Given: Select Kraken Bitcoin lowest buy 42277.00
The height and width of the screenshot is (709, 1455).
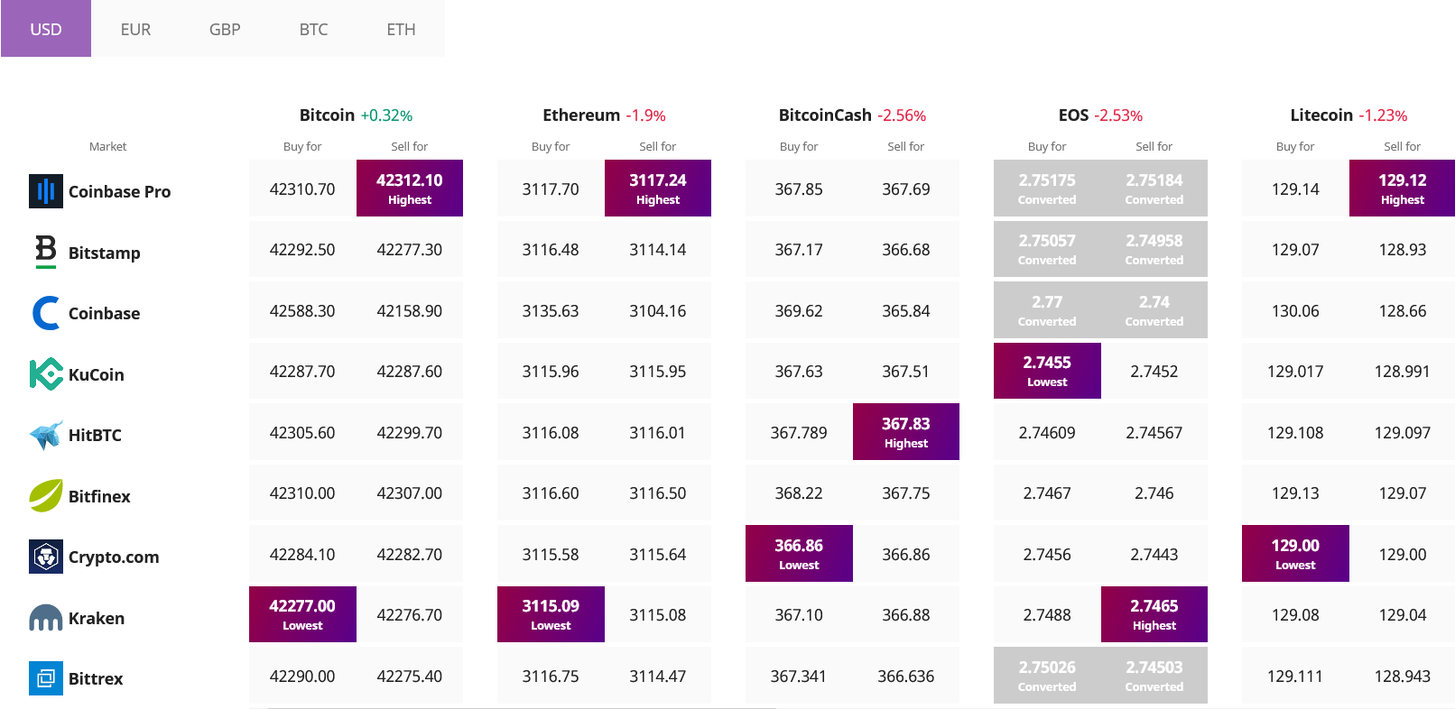Looking at the screenshot, I should [302, 614].
